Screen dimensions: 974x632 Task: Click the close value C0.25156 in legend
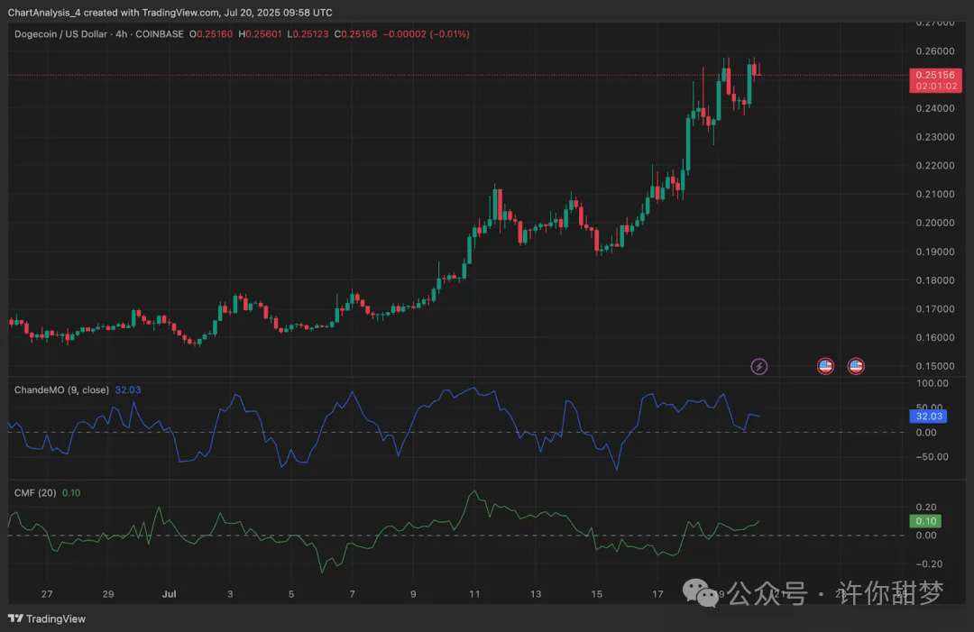pos(356,34)
